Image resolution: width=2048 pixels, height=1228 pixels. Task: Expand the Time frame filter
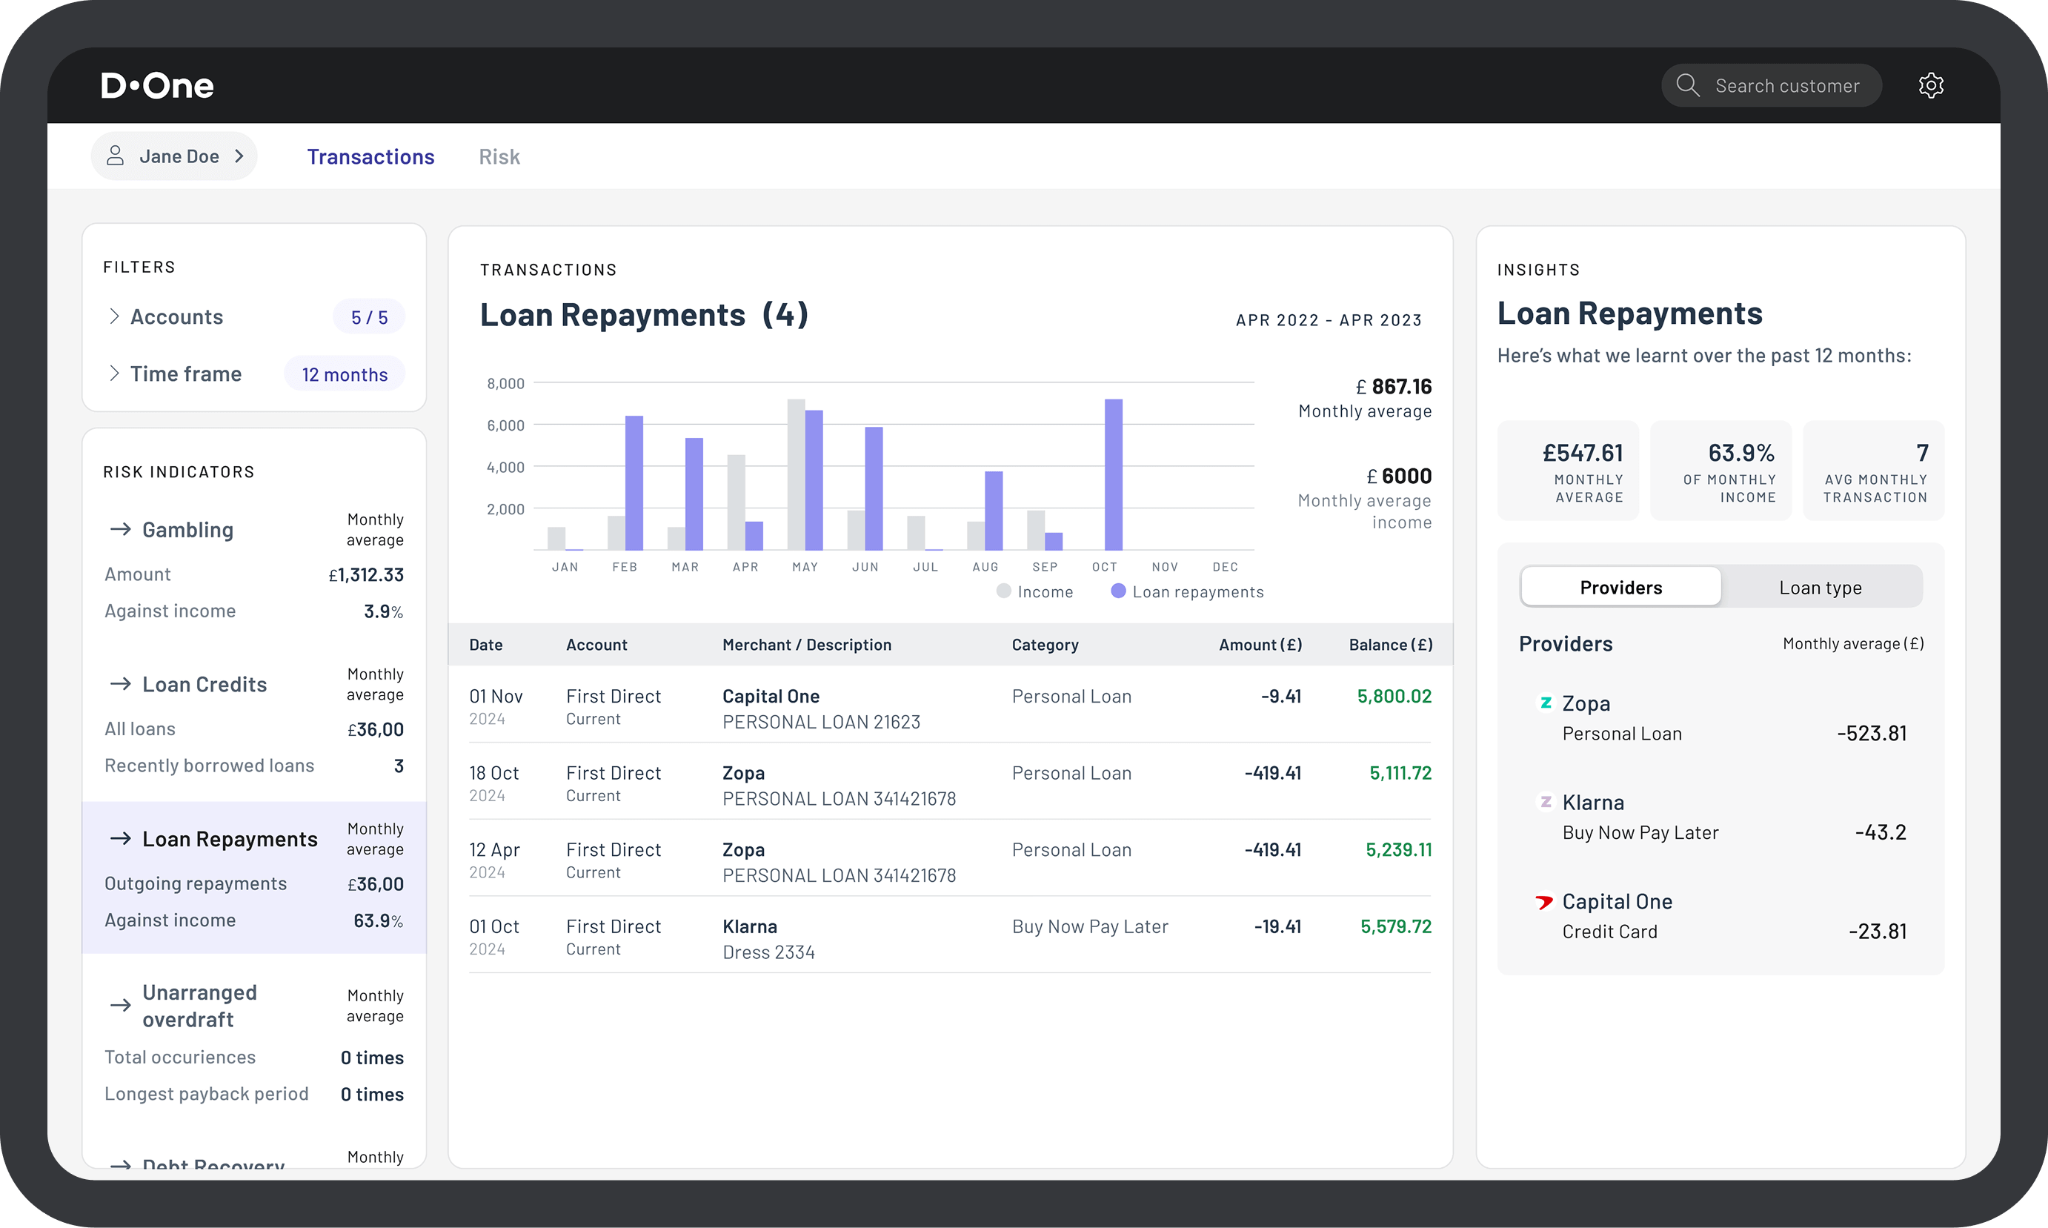(x=185, y=374)
